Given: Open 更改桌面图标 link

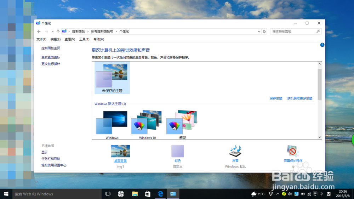Looking at the screenshot, I should [x=51, y=57].
